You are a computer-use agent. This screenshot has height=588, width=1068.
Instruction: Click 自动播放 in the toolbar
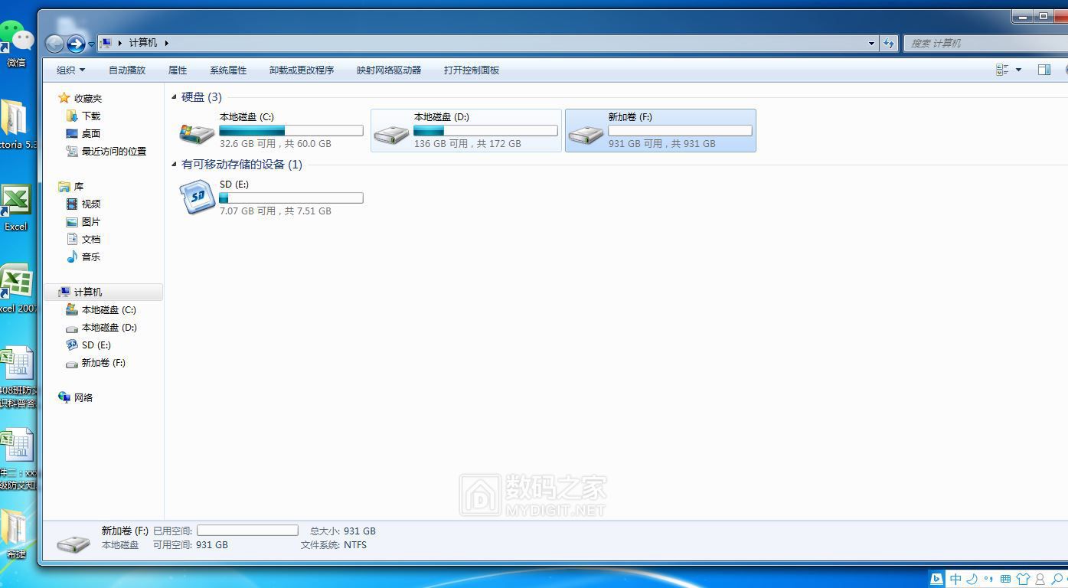pyautogui.click(x=127, y=70)
